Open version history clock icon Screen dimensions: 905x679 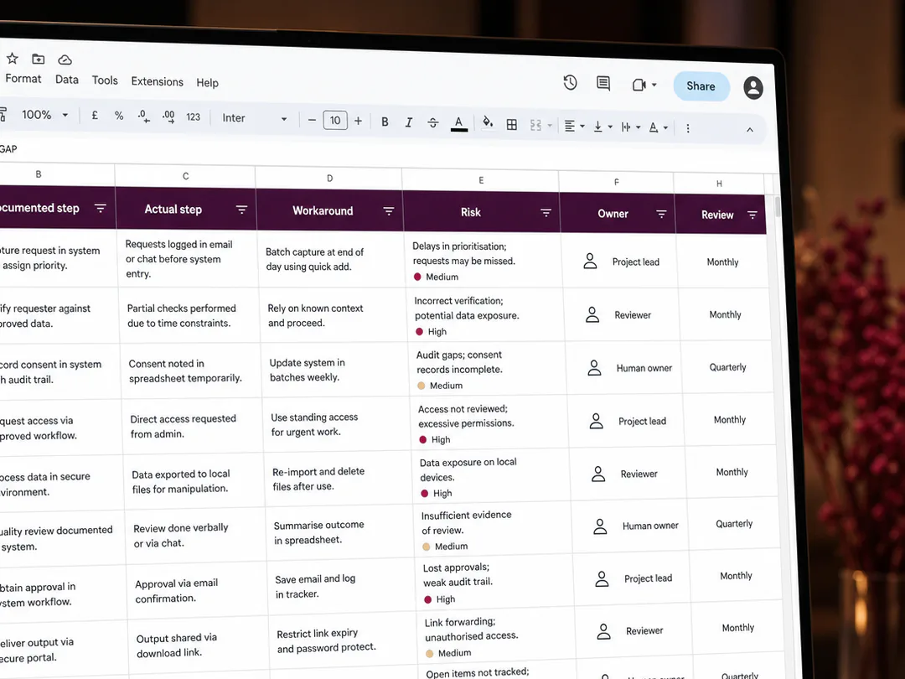tap(571, 82)
